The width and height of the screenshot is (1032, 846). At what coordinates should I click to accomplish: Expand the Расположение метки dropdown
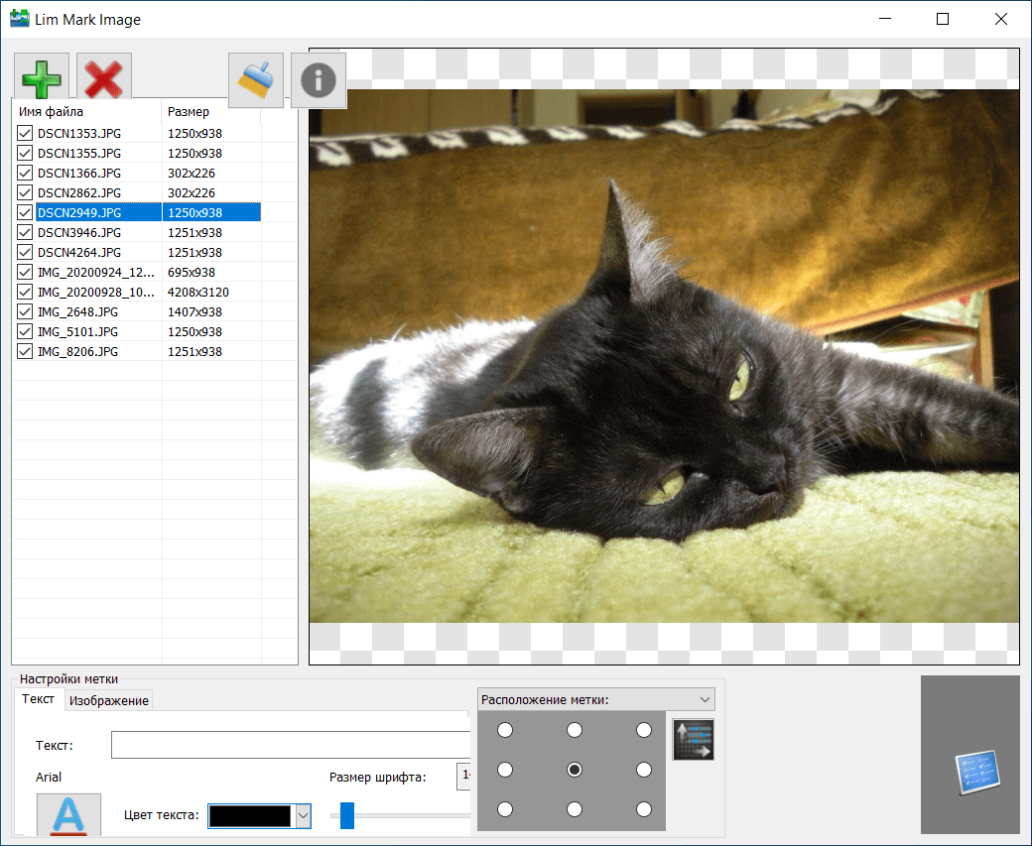[x=596, y=699]
